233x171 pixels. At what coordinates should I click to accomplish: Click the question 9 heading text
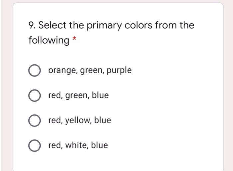pyautogui.click(x=111, y=33)
